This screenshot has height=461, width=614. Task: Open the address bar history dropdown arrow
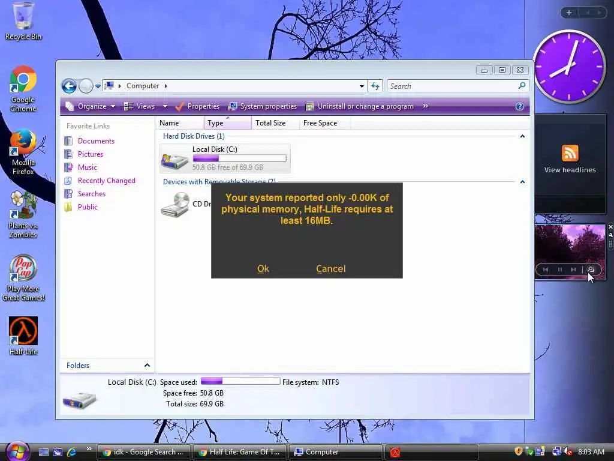[x=362, y=86]
